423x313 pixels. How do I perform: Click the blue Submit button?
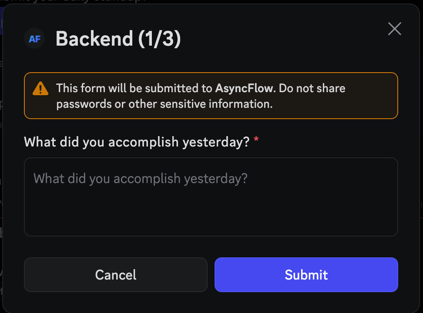[306, 275]
